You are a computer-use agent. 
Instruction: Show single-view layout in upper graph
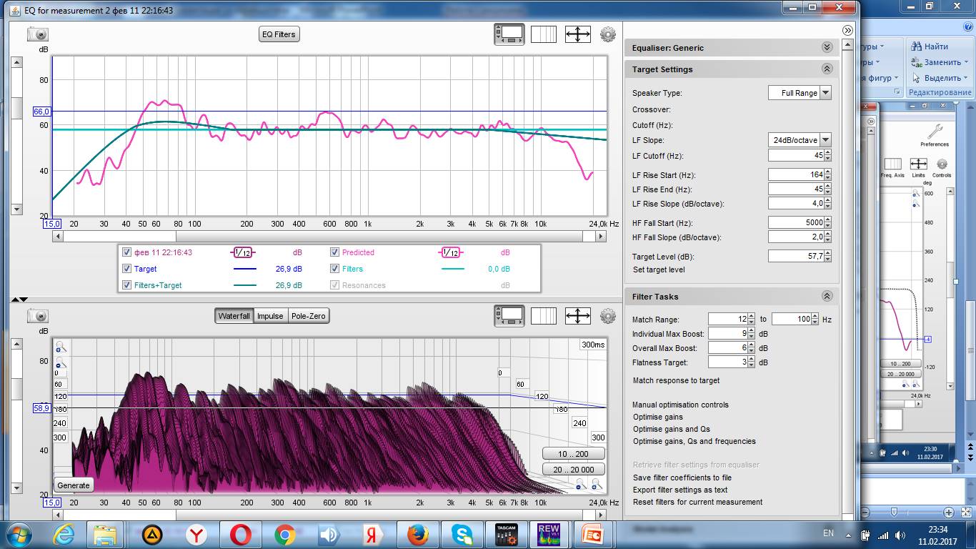pos(509,34)
